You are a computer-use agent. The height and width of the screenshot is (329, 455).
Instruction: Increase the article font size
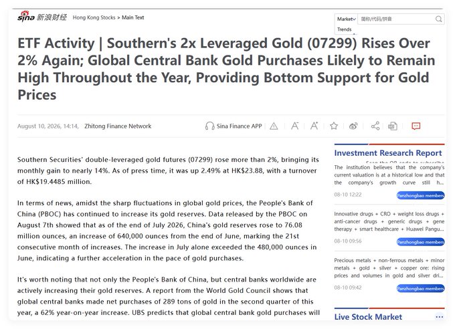pos(314,126)
